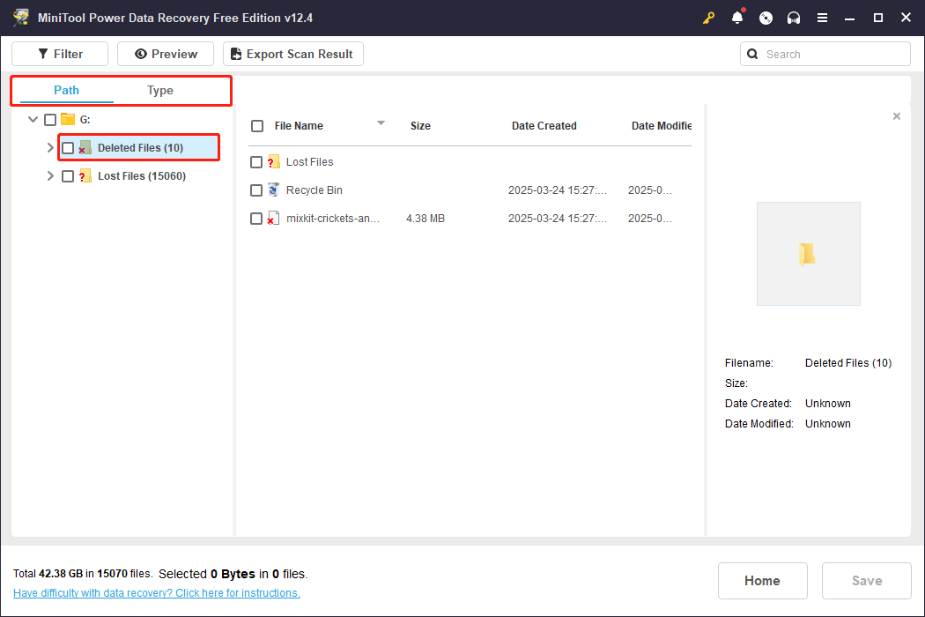This screenshot has height=617, width=925.
Task: Minimize the MiniTool window
Action: pos(849,18)
